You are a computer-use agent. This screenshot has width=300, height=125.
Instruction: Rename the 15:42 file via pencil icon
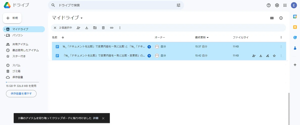[267, 56]
